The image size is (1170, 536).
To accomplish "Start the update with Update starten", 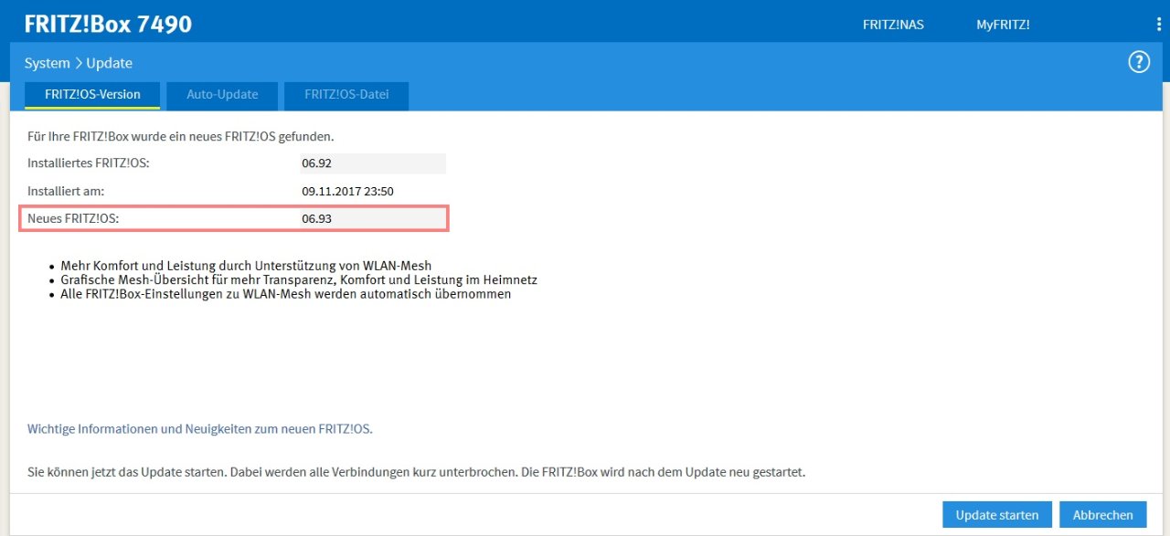I will point(997,515).
